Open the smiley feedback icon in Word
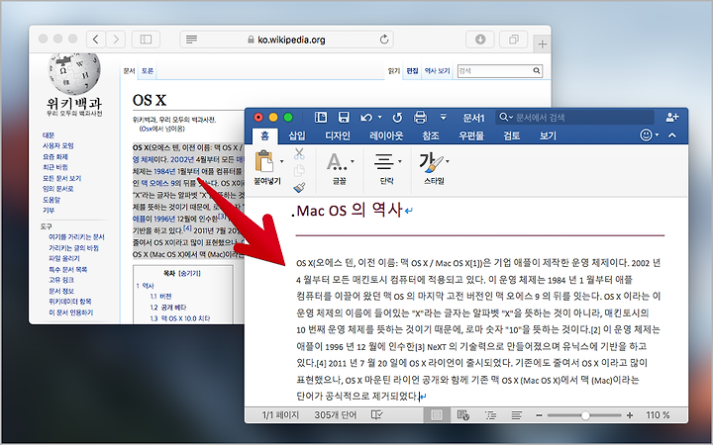Image resolution: width=713 pixels, height=445 pixels. (646, 134)
